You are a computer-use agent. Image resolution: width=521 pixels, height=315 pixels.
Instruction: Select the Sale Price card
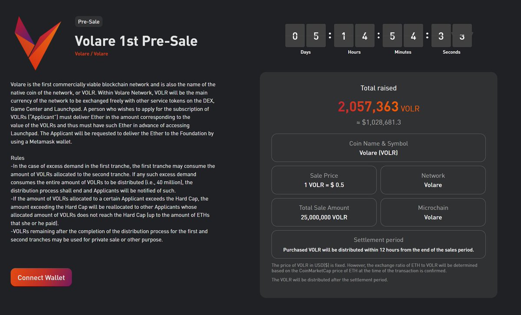(324, 180)
